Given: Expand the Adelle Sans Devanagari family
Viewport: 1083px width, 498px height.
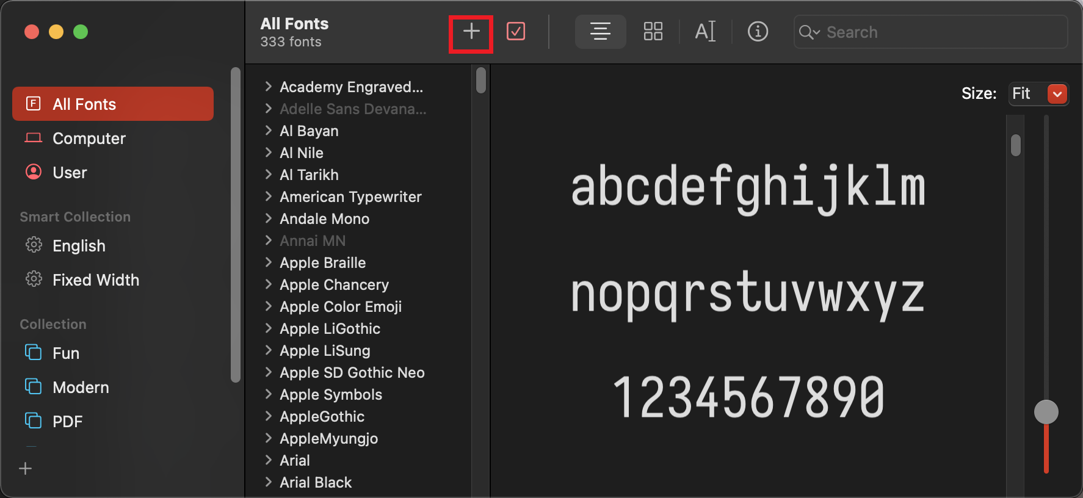Looking at the screenshot, I should 268,109.
